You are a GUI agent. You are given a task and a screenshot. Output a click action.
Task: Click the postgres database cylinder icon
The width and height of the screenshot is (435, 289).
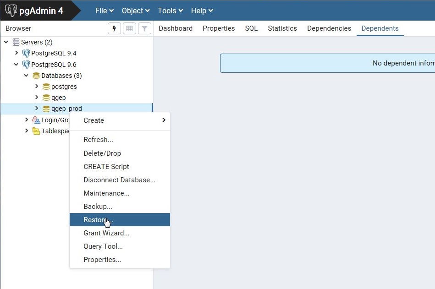[x=46, y=87]
